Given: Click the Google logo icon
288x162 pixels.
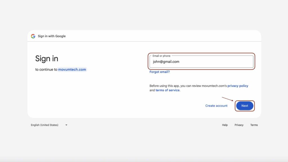Looking at the screenshot, I should tap(33, 36).
